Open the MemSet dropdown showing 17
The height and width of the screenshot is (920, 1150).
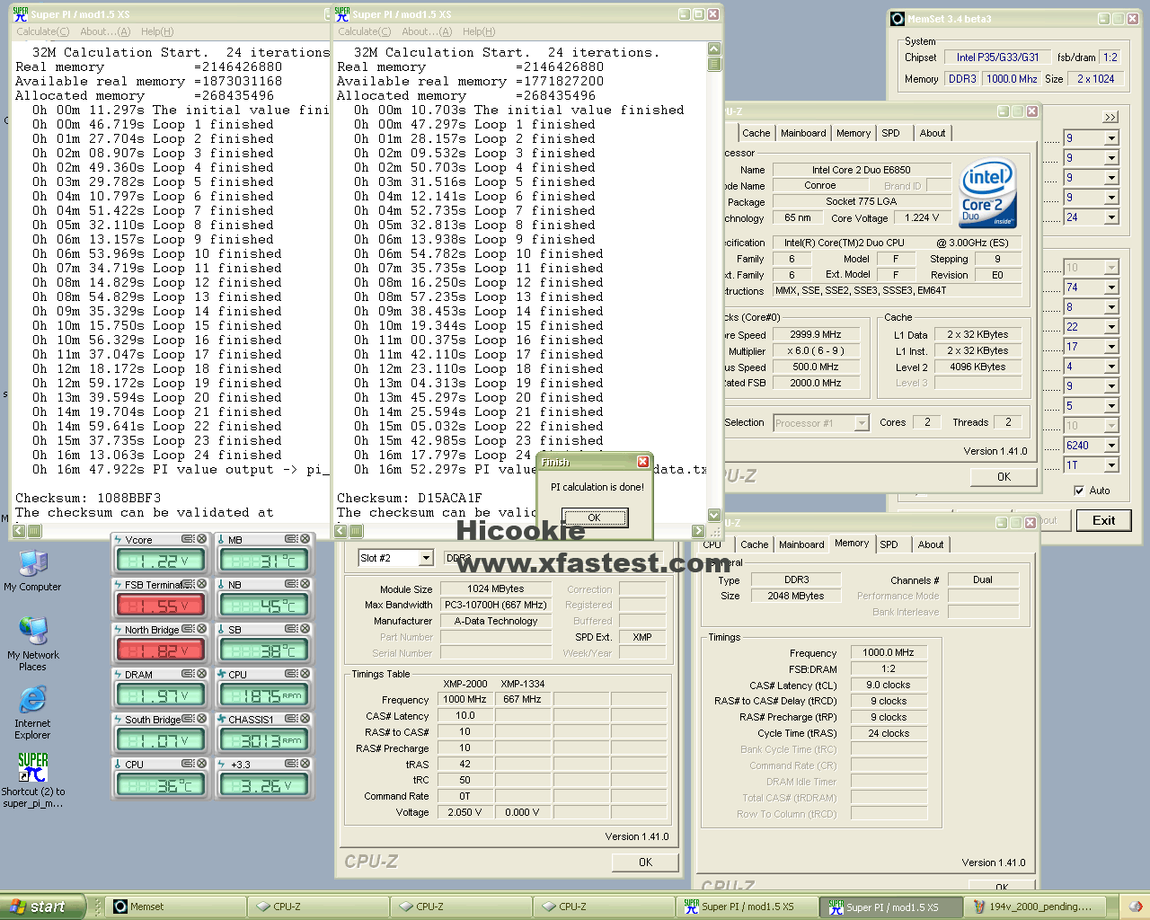point(1111,347)
